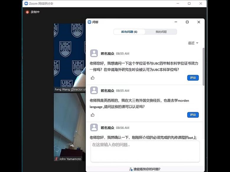Click the question list vertical scrollbar
The image size is (230, 172).
coord(203,66)
